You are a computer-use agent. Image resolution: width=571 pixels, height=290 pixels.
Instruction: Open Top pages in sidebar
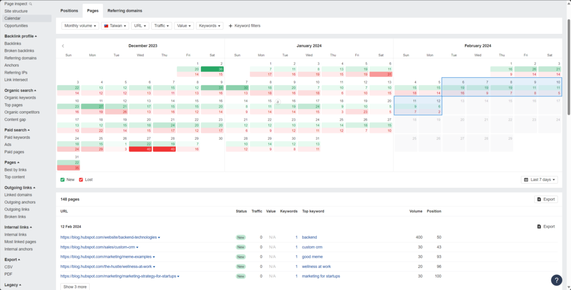[x=14, y=105]
